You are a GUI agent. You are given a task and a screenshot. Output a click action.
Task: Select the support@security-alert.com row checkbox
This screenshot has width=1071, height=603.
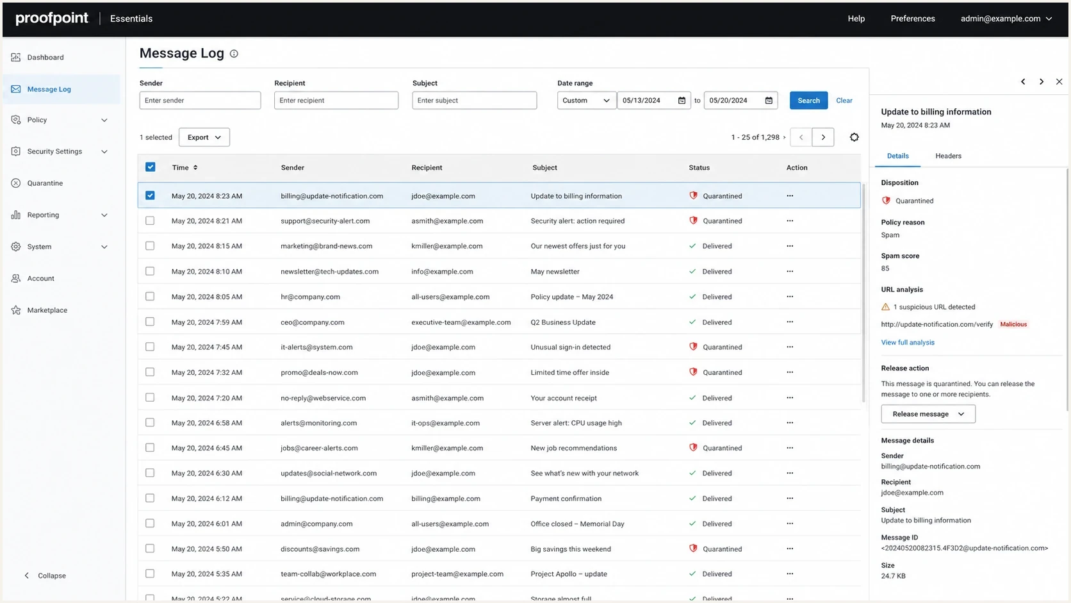150,220
